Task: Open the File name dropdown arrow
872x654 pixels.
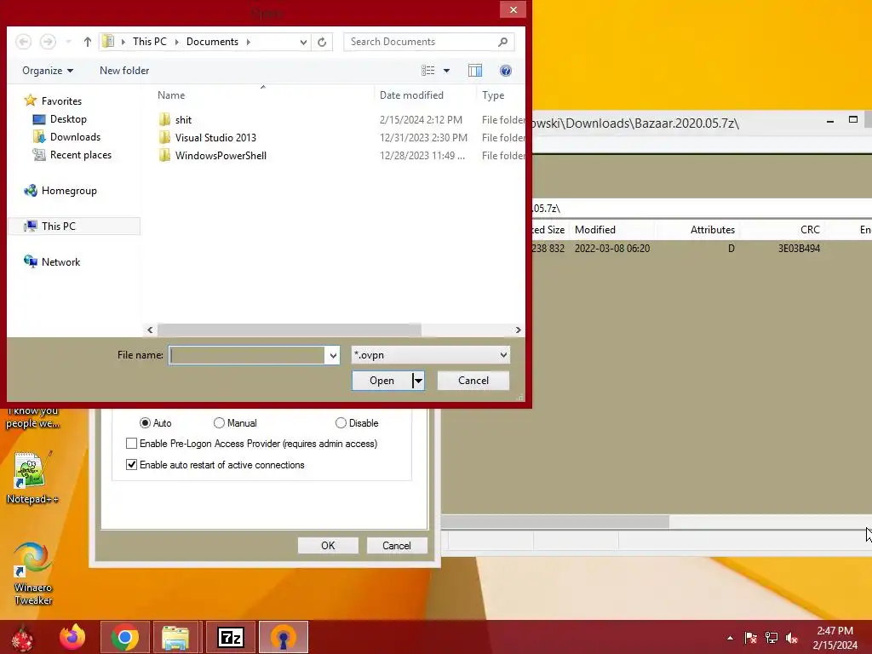Action: click(x=333, y=355)
